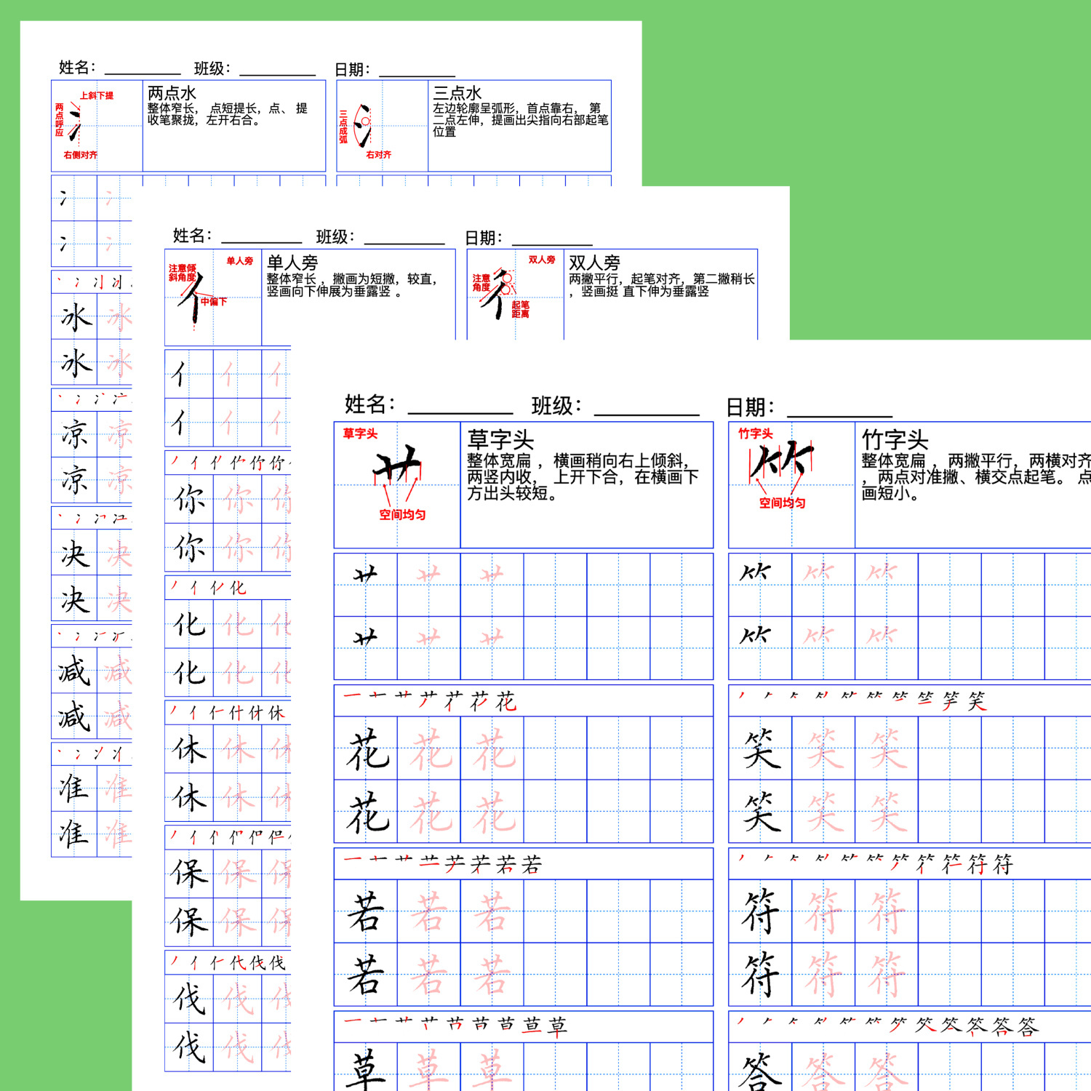This screenshot has width=1091, height=1091.
Task: Click the first black 你 character cell
Action: tap(189, 499)
